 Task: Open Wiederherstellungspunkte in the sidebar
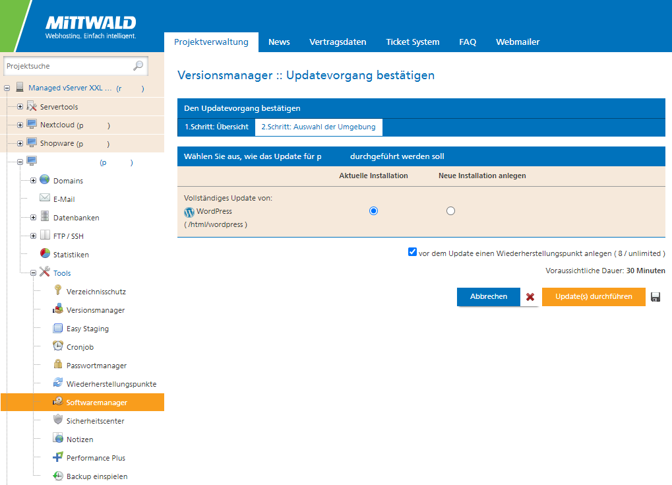pyautogui.click(x=111, y=384)
